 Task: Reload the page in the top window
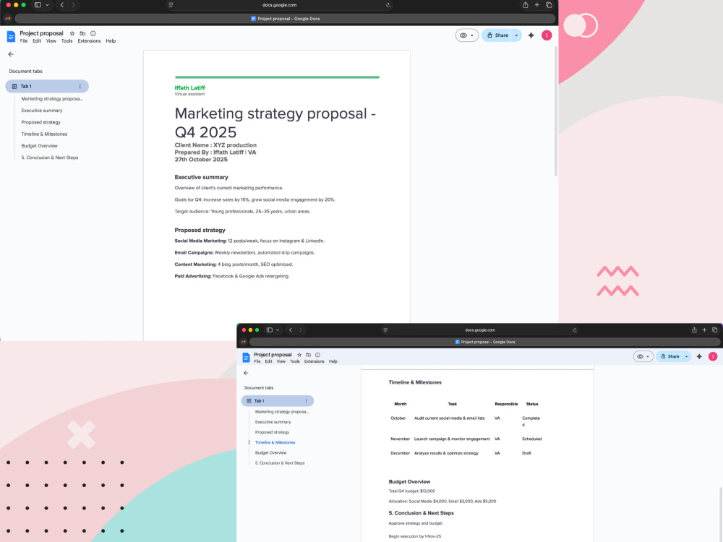[x=388, y=5]
